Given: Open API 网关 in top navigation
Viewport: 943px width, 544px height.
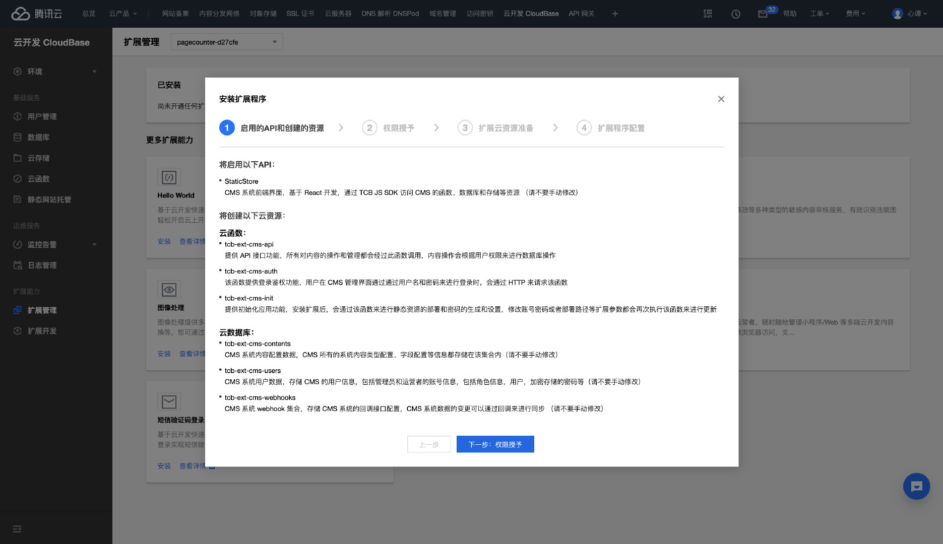Looking at the screenshot, I should [x=582, y=14].
